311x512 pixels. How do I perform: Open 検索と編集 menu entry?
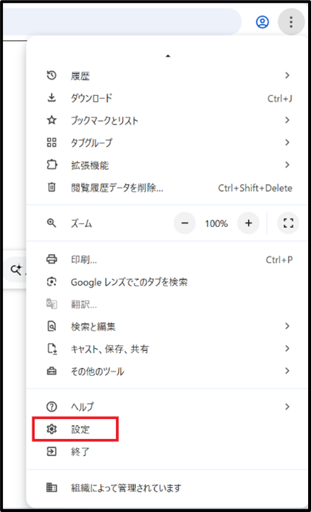[x=167, y=327]
